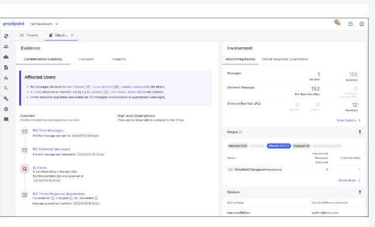Open the notifications icon with orange badge
This screenshot has width=375, height=227.
pyautogui.click(x=338, y=23)
